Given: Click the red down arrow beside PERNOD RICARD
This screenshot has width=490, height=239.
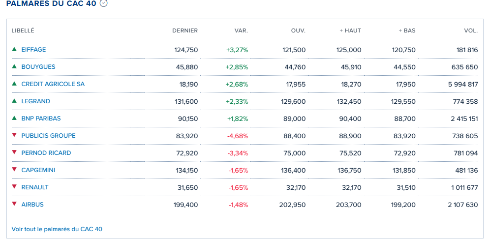Looking at the screenshot, I should click(x=14, y=152).
